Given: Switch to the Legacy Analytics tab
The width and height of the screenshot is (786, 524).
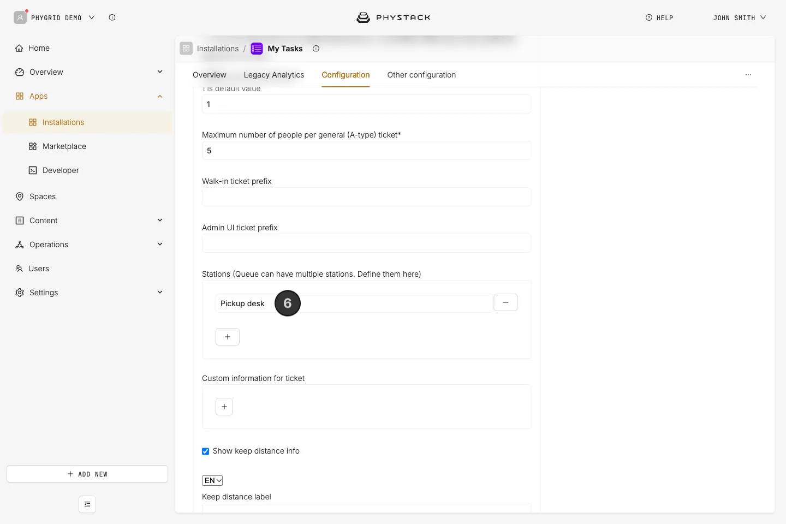Looking at the screenshot, I should [x=274, y=75].
